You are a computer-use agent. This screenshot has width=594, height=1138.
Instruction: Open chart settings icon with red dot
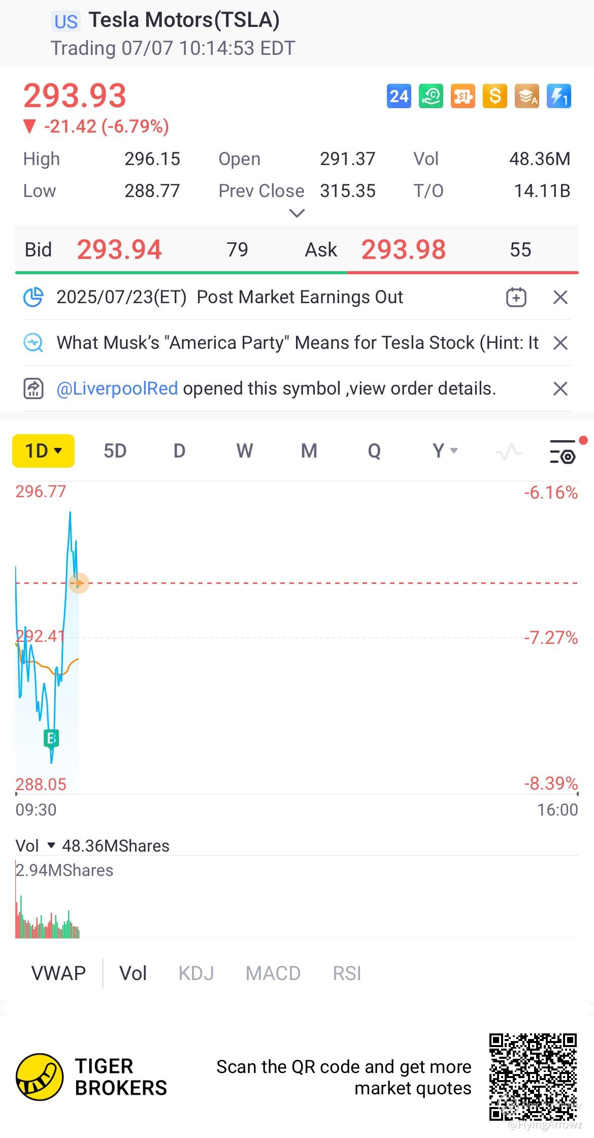[563, 451]
